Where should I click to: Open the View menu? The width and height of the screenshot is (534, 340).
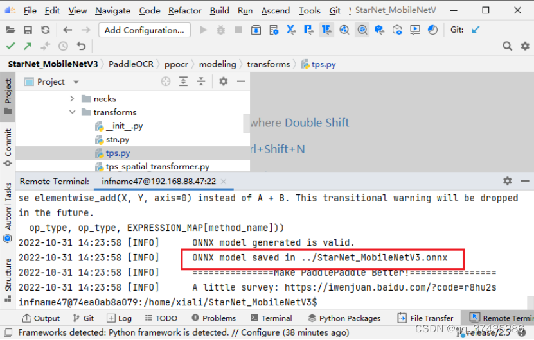tap(77, 11)
